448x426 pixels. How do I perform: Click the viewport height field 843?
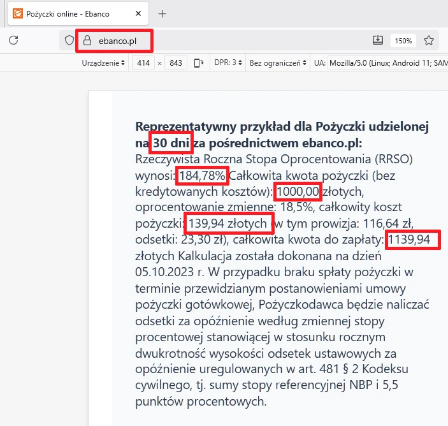pos(177,63)
